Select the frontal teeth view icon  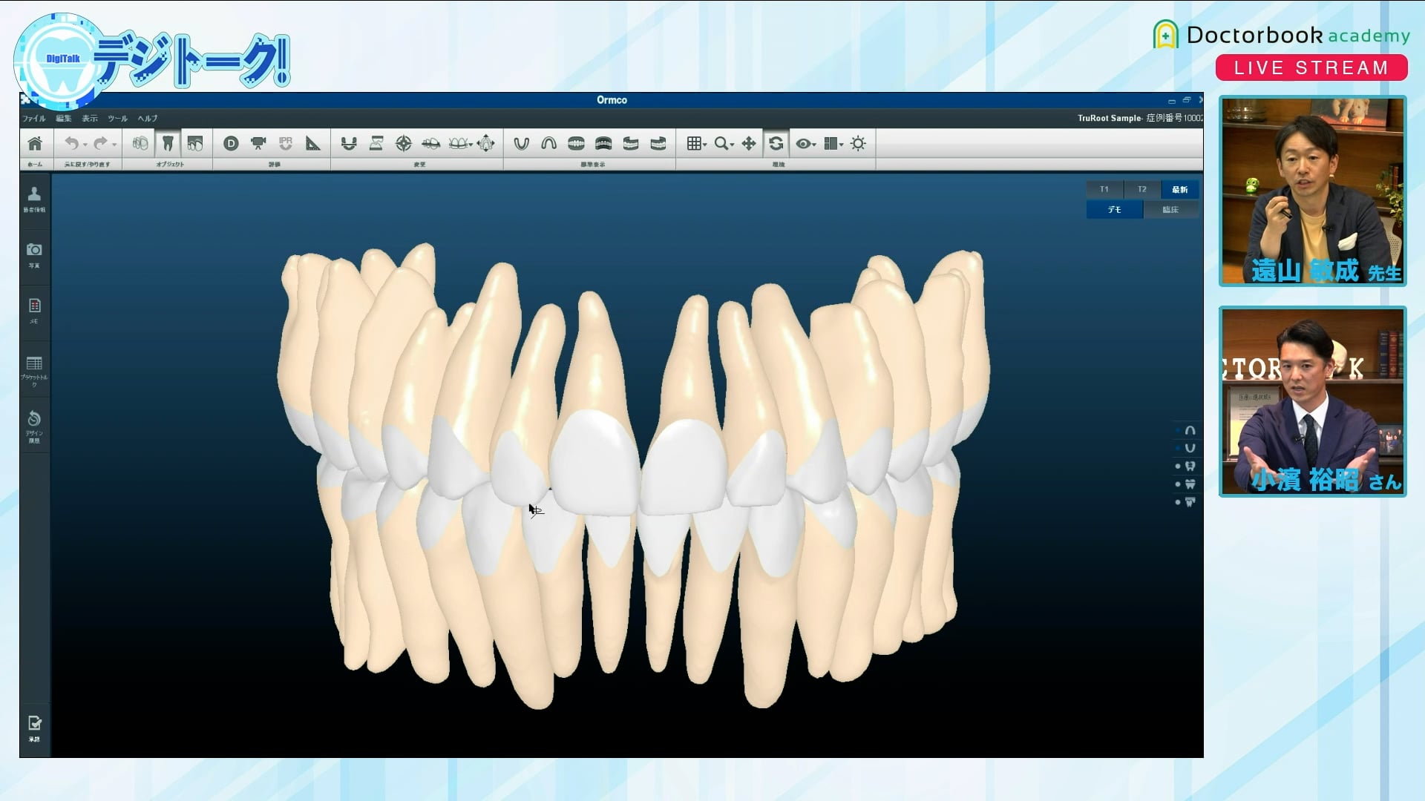576,143
